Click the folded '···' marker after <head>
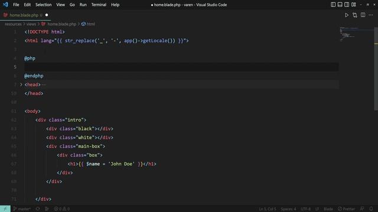378x212 pixels. coord(44,85)
